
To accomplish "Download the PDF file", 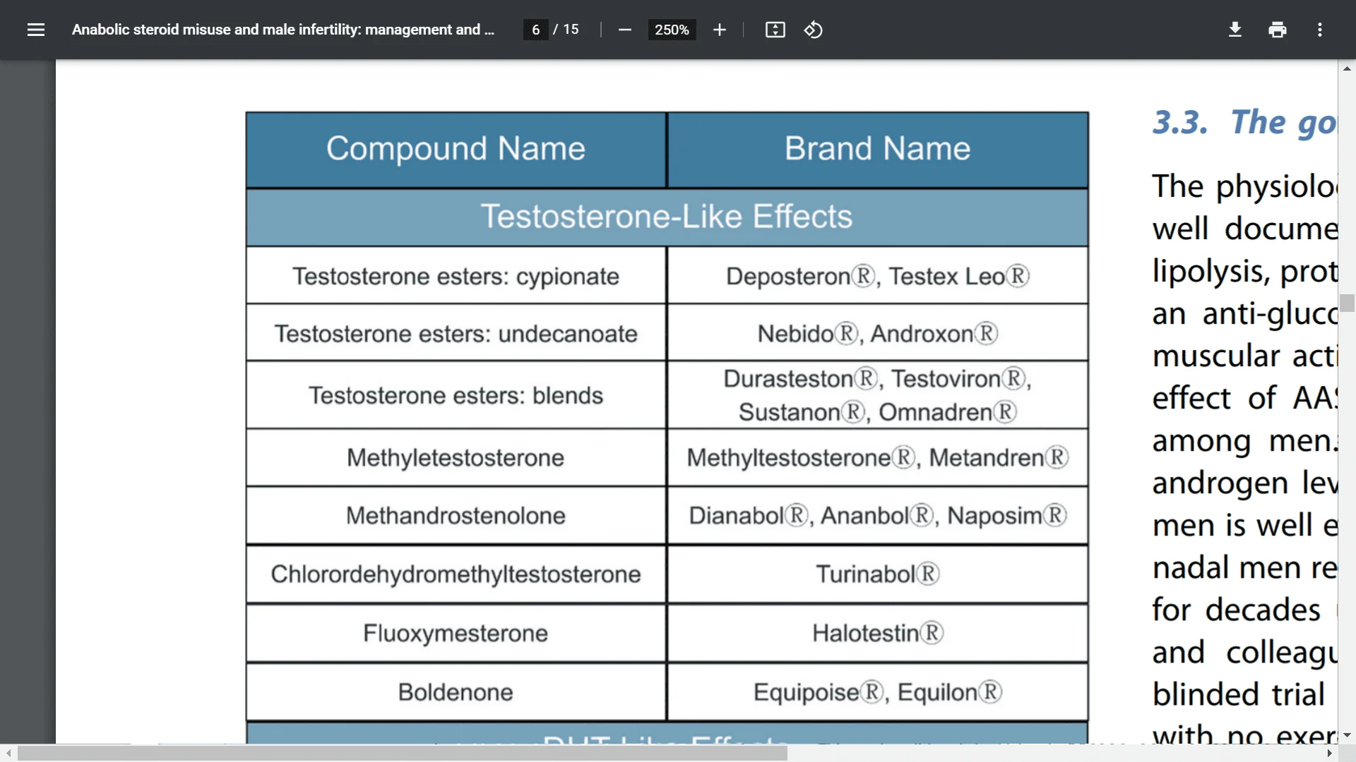I will pyautogui.click(x=1235, y=30).
